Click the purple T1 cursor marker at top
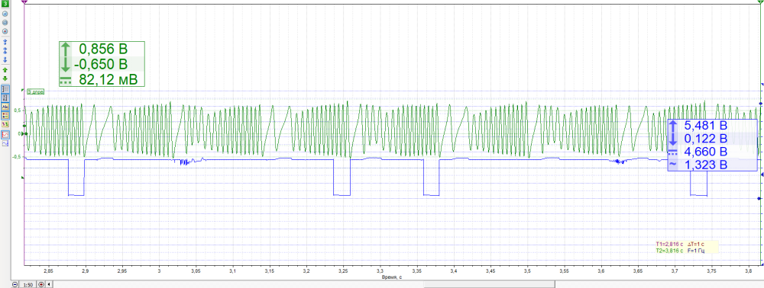 coord(25,2)
